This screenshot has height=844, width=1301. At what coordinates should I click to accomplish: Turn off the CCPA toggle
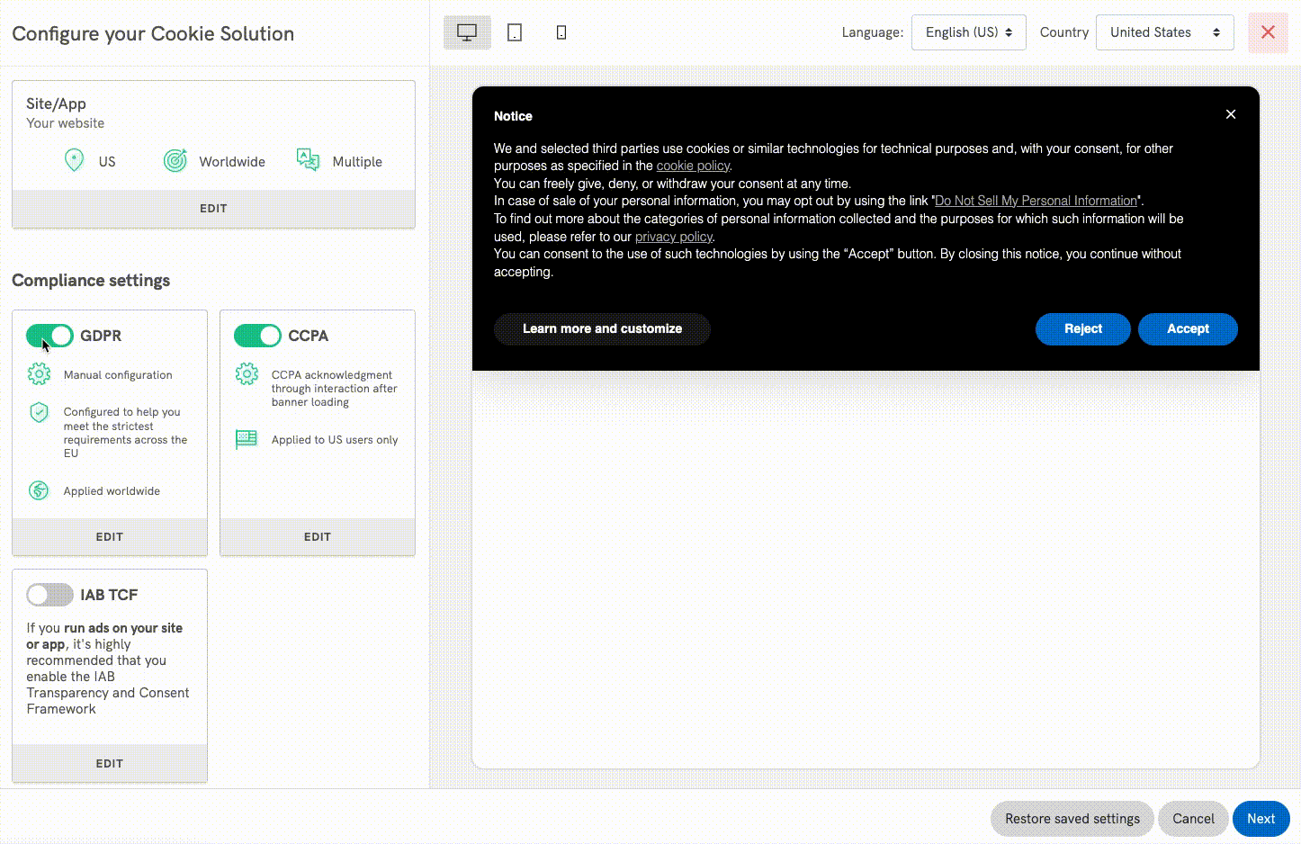[257, 336]
